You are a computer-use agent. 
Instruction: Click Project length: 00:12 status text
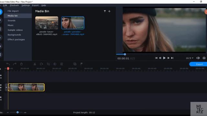click(x=84, y=112)
